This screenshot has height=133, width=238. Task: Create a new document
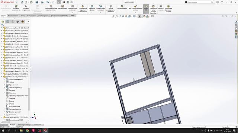26,2
